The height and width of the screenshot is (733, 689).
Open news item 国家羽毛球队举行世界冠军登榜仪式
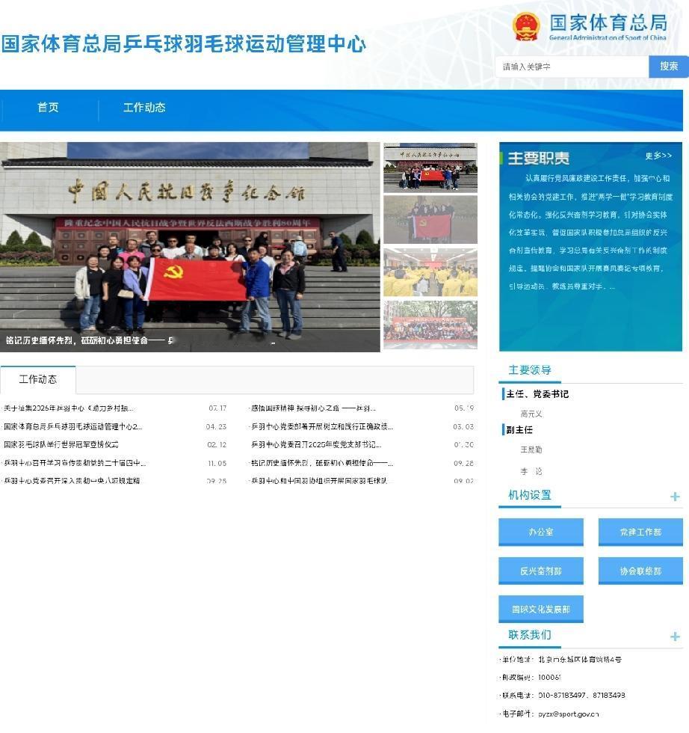61,444
